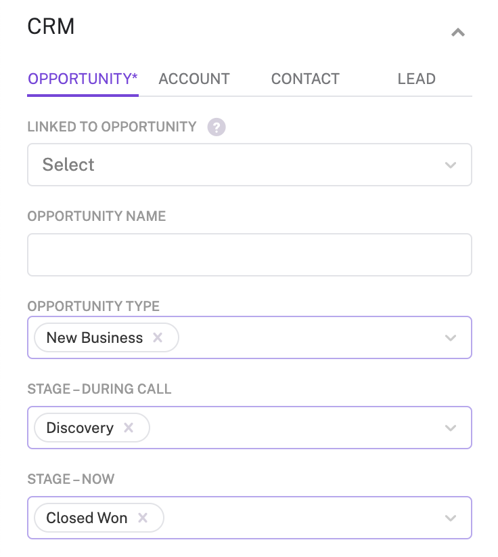Collapse the CRM panel chevron

click(458, 32)
